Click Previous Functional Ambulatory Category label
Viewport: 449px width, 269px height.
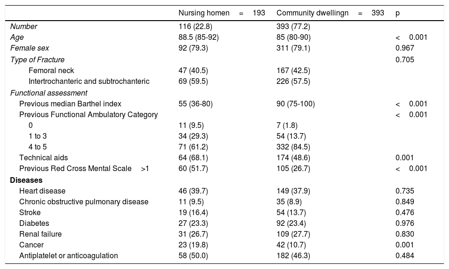(89, 114)
